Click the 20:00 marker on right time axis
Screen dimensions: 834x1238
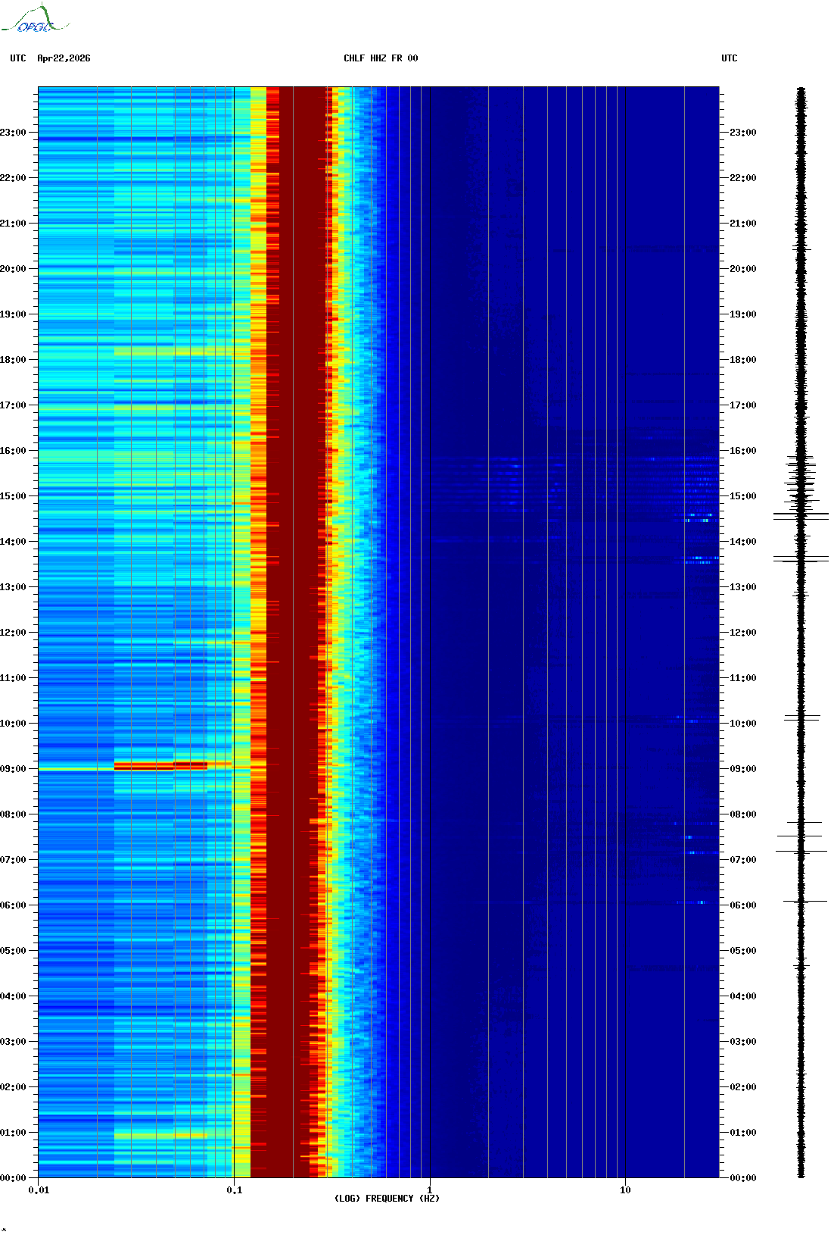tap(742, 269)
